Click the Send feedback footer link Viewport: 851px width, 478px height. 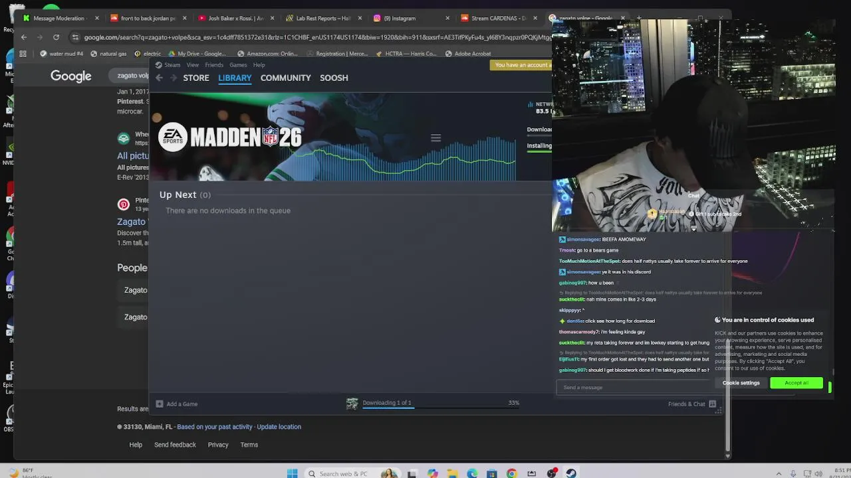point(175,445)
